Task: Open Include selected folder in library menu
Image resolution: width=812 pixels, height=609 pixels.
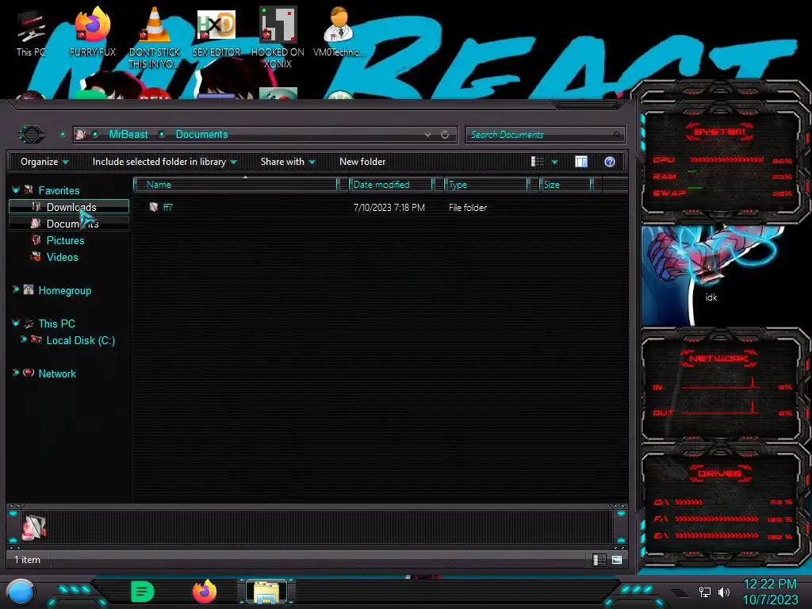Action: (165, 162)
